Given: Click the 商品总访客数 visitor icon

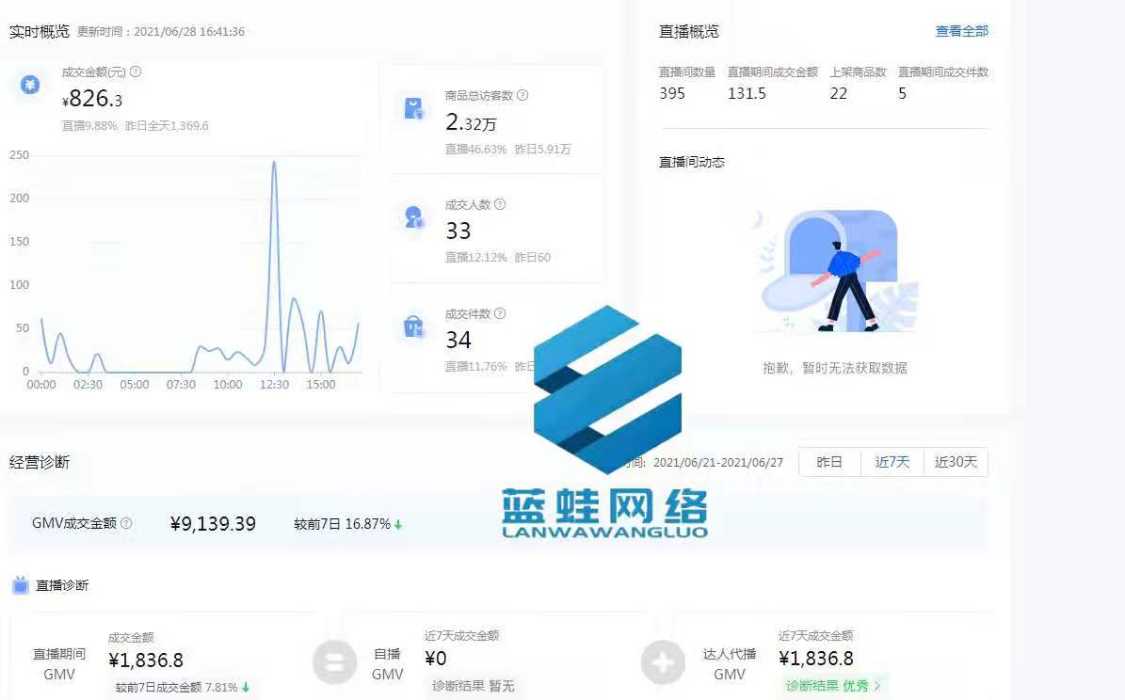Looking at the screenshot, I should pos(413,106).
